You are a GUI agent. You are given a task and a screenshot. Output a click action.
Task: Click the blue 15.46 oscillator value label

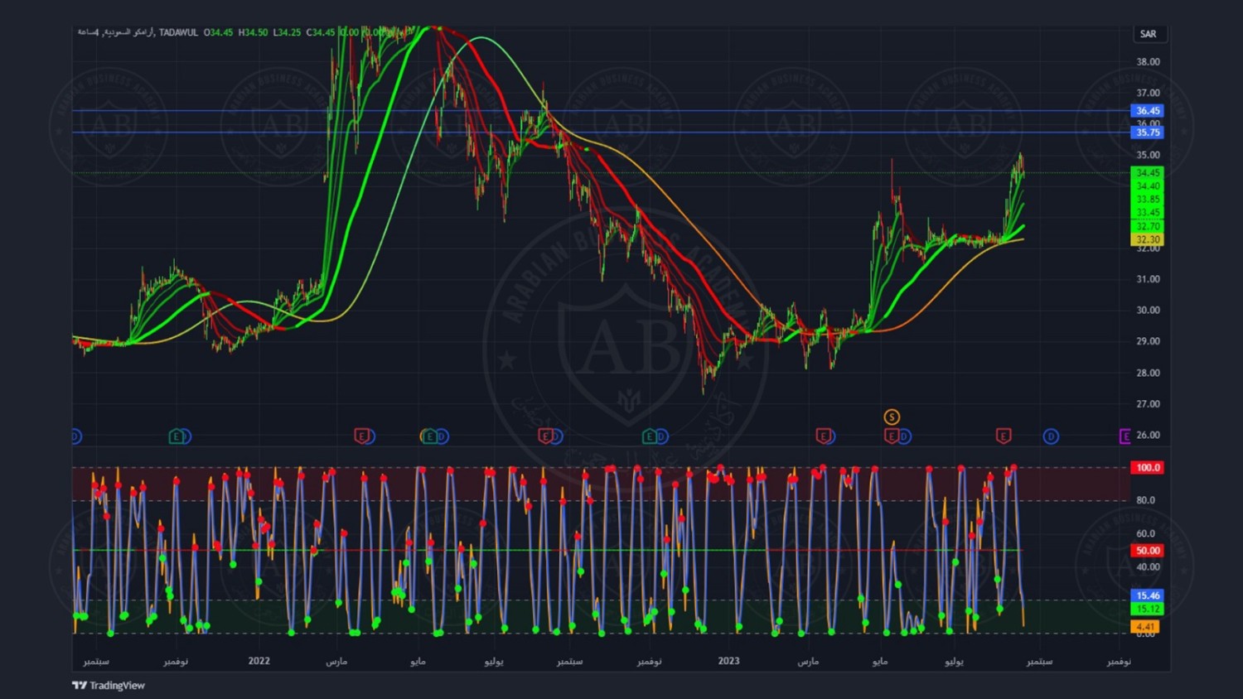click(1148, 595)
